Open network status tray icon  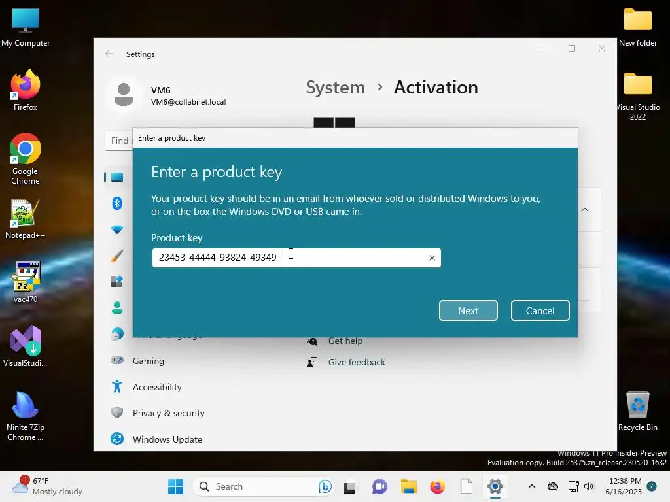coord(573,486)
